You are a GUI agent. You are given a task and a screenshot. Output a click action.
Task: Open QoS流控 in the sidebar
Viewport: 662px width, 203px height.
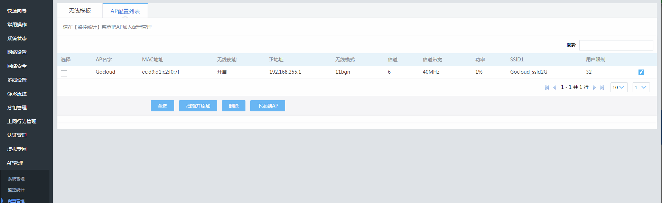tap(17, 94)
